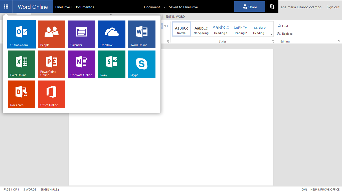Viewport: 342px width, 192px height.
Task: Close the app launcher waffle menu
Action: click(x=6, y=6)
